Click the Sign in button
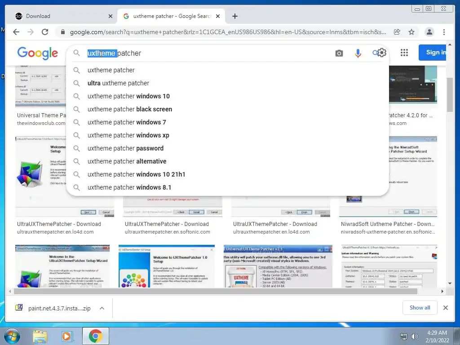 pos(433,53)
